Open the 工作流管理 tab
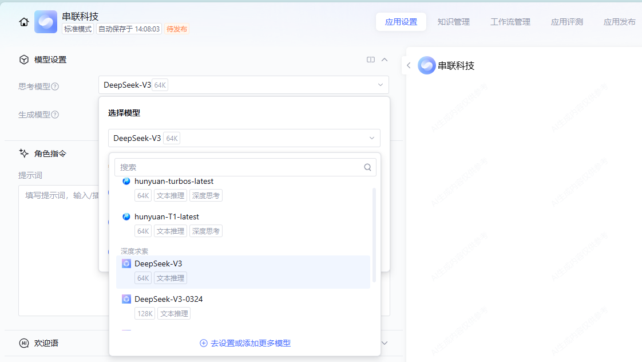The image size is (642, 362). (x=510, y=22)
